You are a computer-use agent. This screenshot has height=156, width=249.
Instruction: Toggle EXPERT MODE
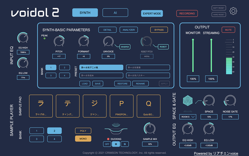point(152,13)
